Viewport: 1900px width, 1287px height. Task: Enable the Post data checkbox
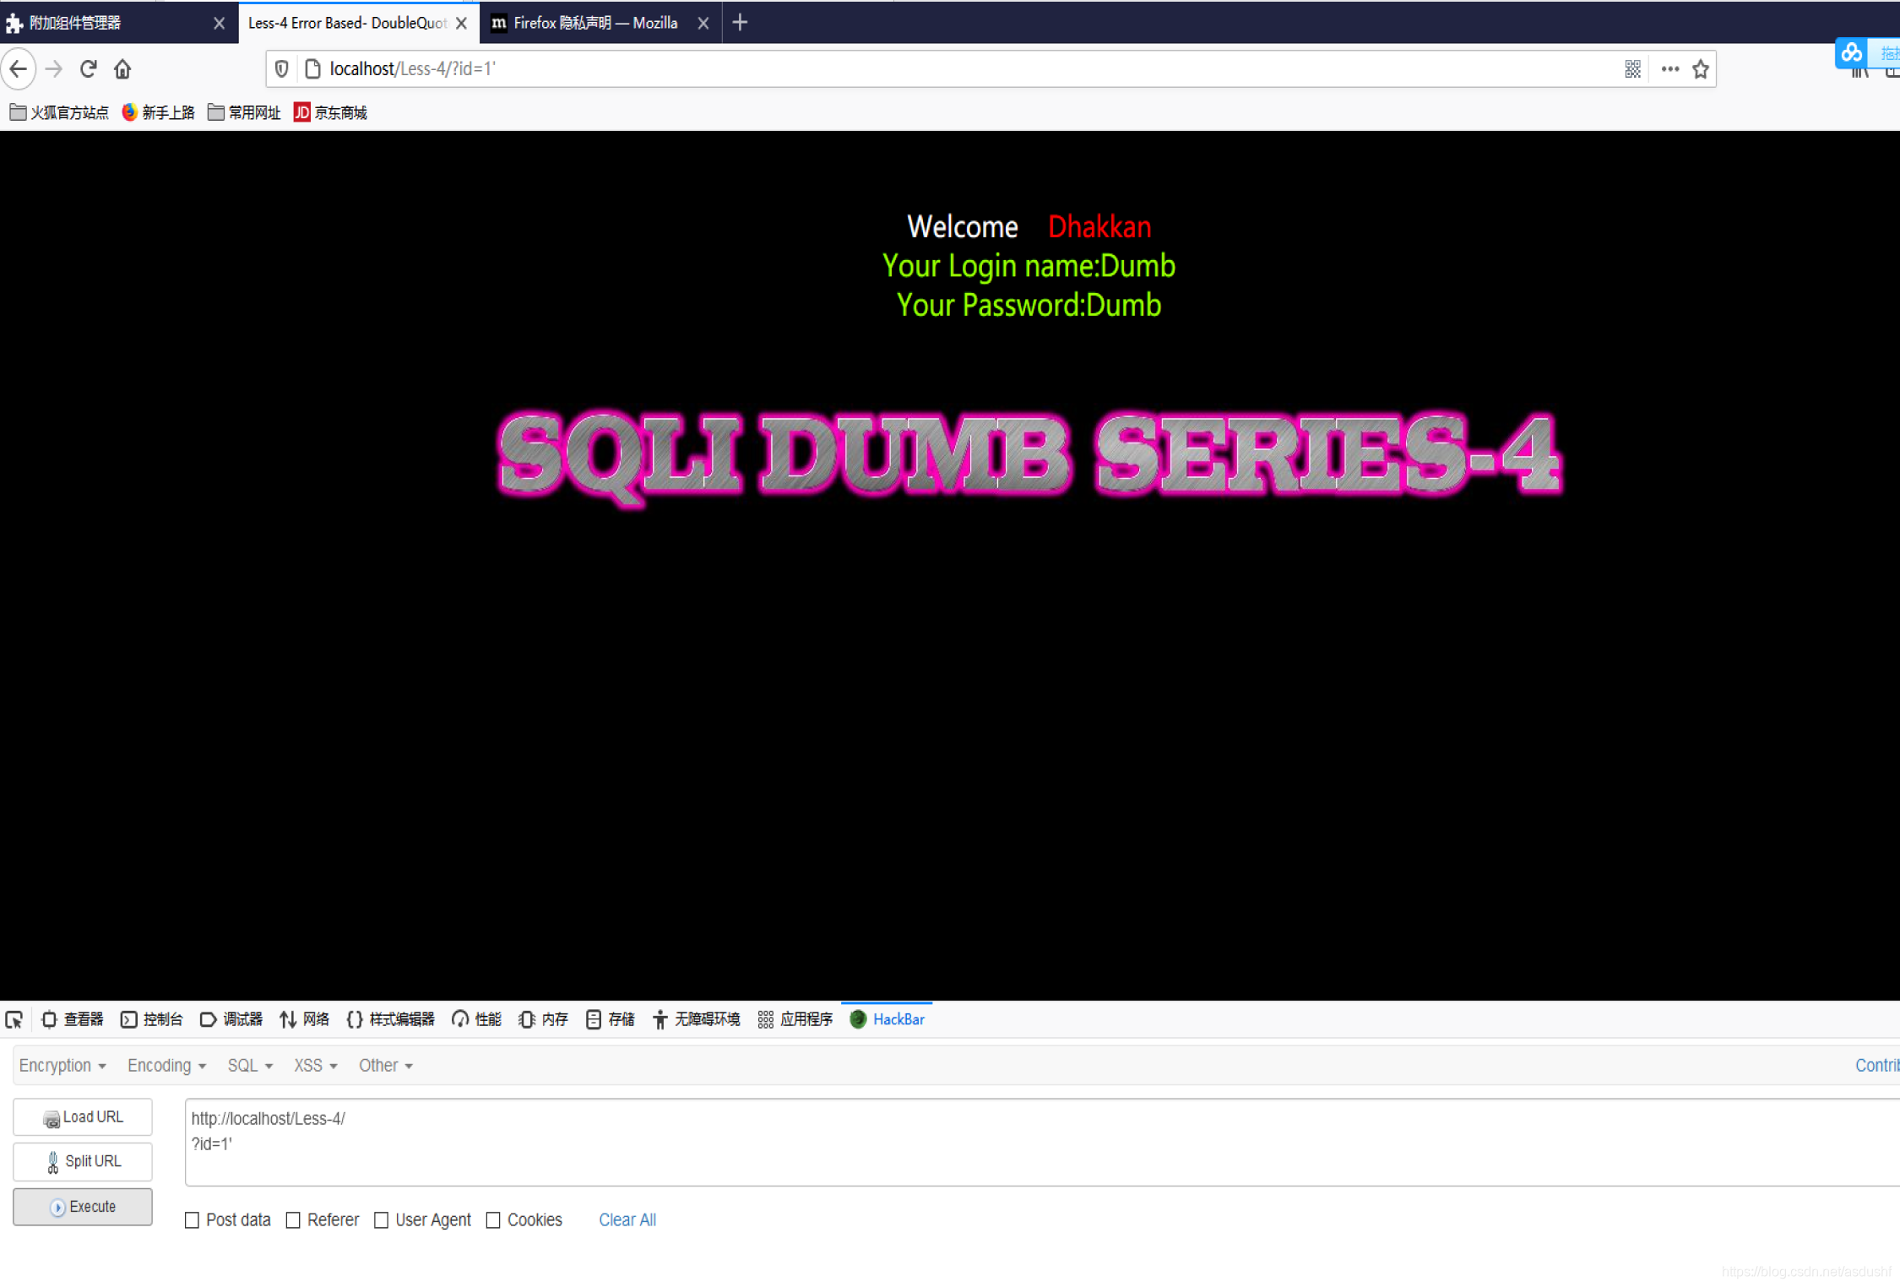pyautogui.click(x=193, y=1219)
